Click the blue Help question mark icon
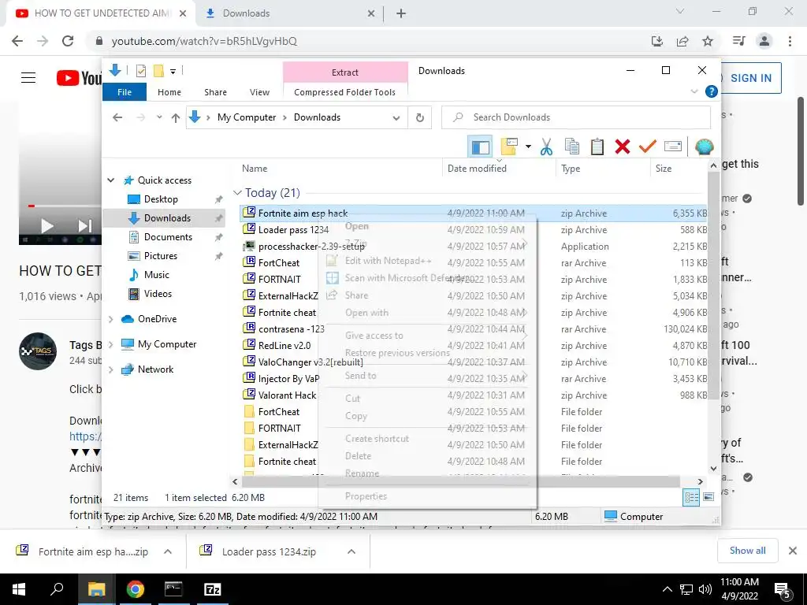 (x=712, y=91)
